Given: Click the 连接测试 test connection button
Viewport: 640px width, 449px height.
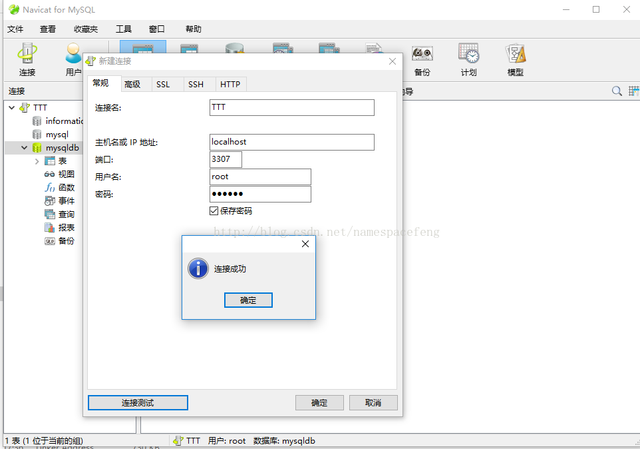Looking at the screenshot, I should tap(138, 403).
